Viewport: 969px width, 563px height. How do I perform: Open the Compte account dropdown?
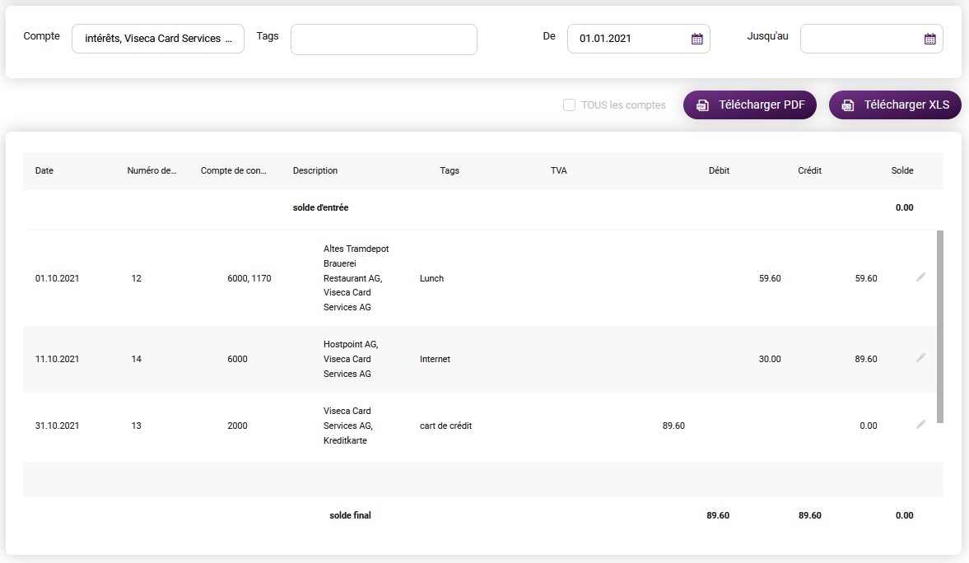pyautogui.click(x=158, y=39)
